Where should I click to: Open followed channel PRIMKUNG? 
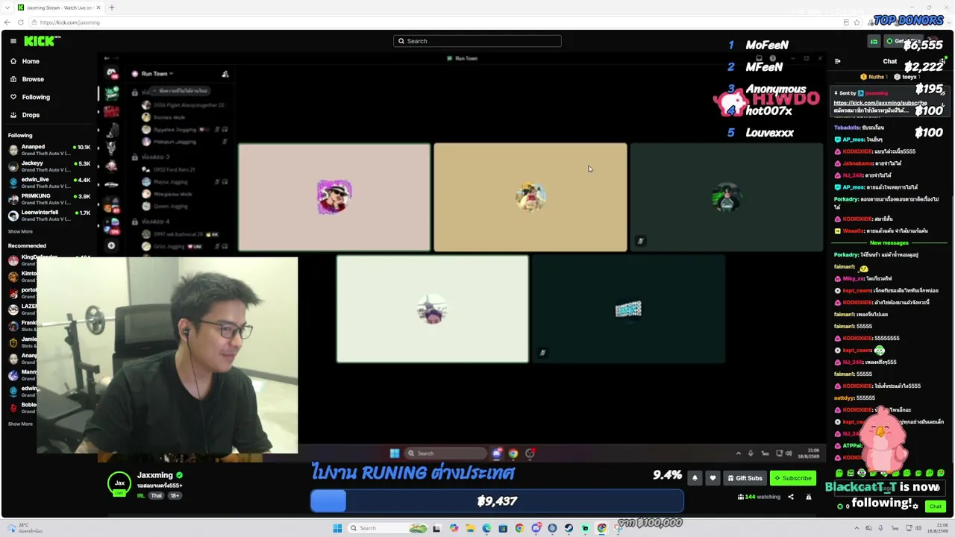click(x=49, y=199)
